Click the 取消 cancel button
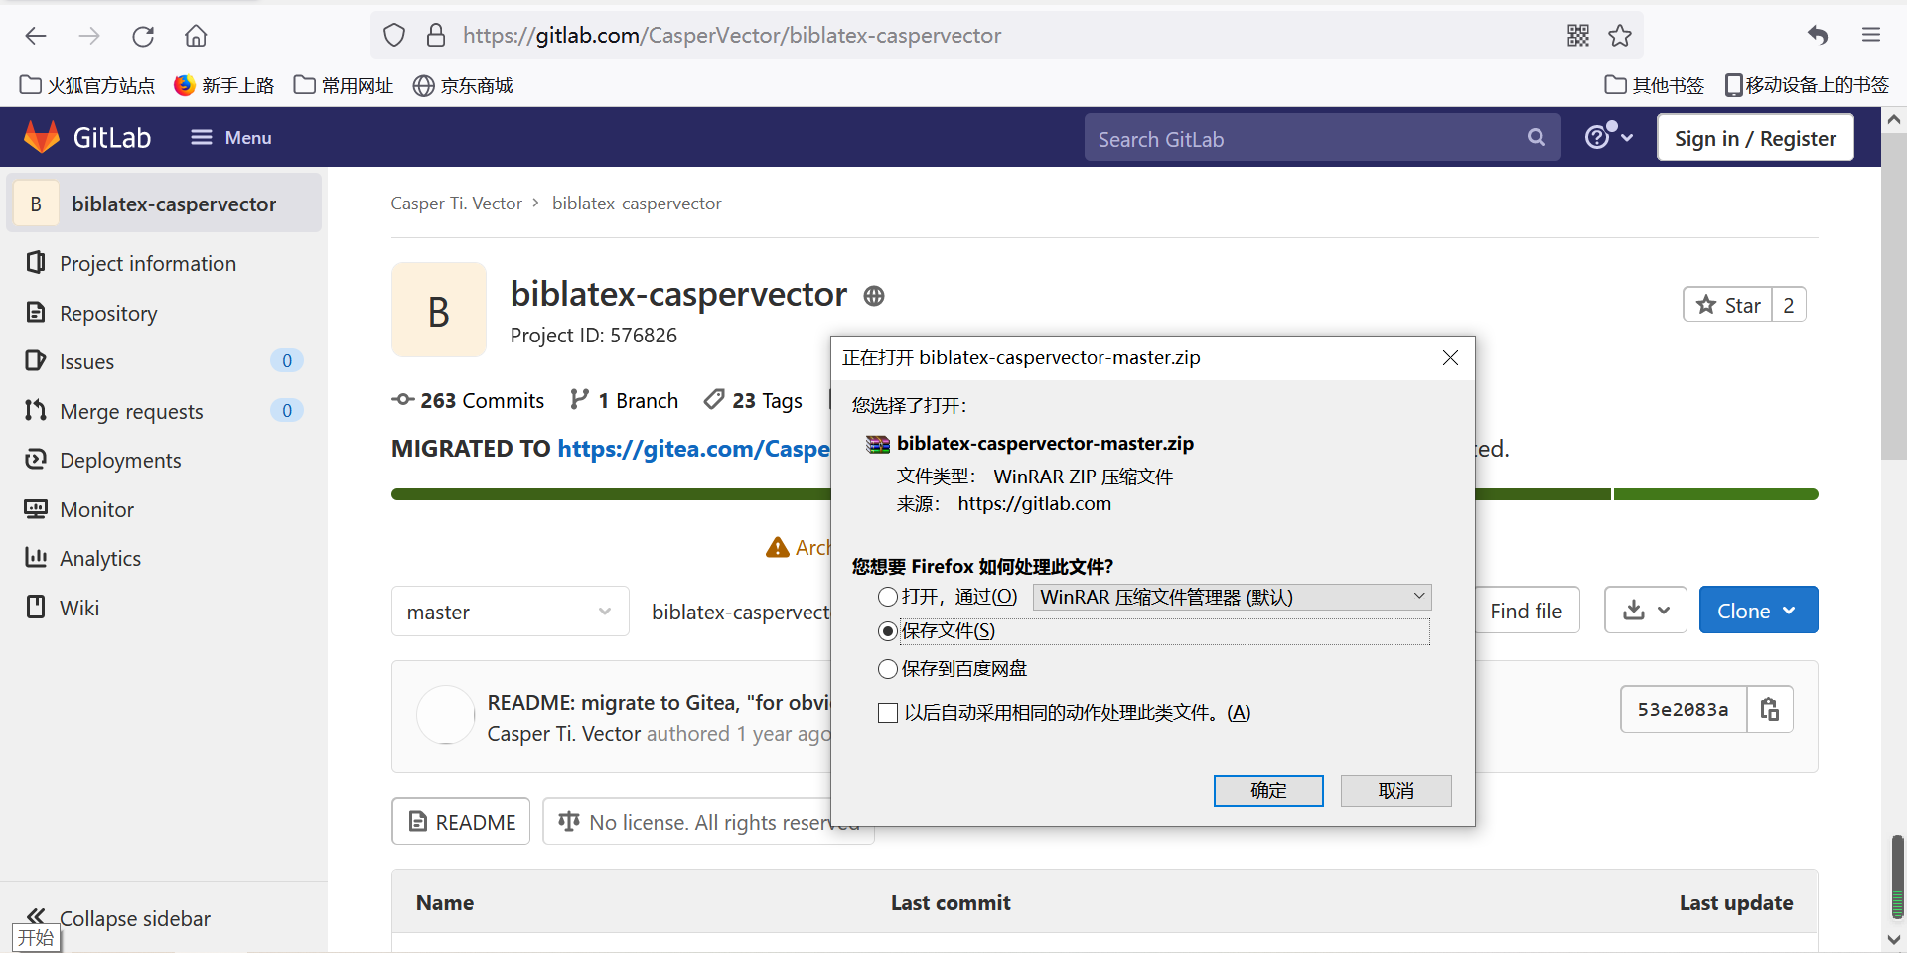This screenshot has height=953, width=1907. (1395, 791)
